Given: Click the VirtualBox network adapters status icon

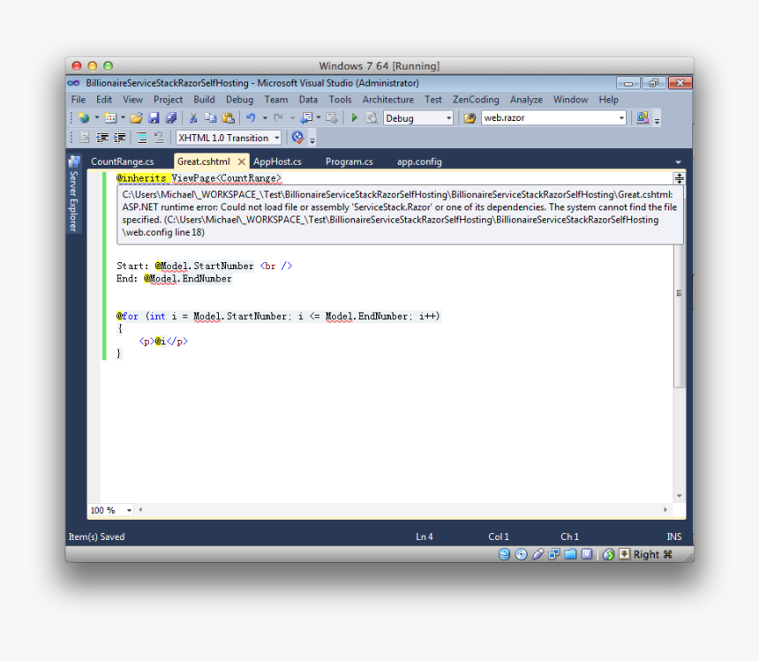Looking at the screenshot, I should (x=553, y=554).
